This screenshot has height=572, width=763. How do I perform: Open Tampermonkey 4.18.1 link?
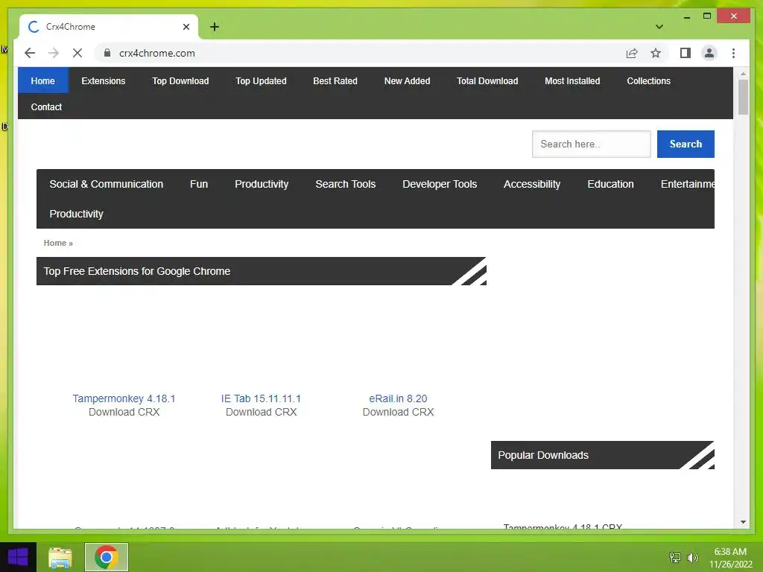tap(124, 398)
